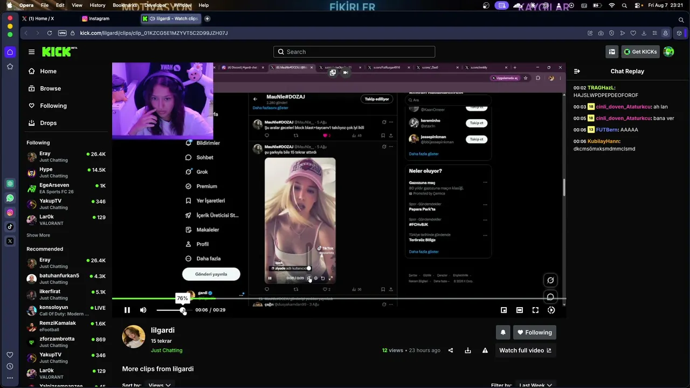
Task: Click Watch full video
Action: click(526, 350)
